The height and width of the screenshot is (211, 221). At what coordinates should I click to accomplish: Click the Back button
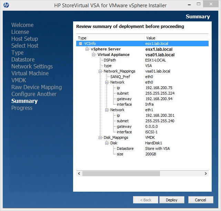pyautogui.click(x=145, y=200)
